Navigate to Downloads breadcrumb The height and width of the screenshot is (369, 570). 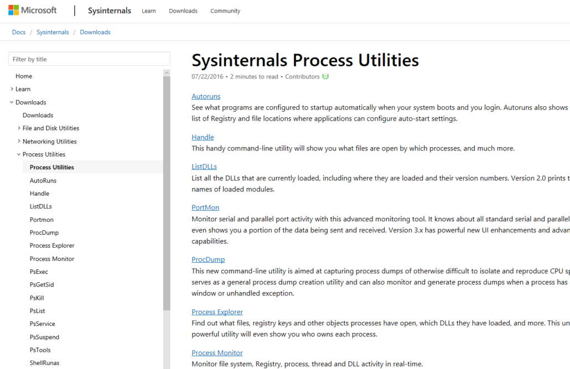coord(95,32)
